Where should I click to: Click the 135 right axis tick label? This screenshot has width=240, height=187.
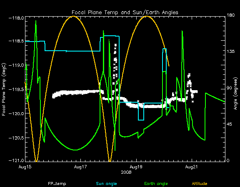click(x=230, y=52)
